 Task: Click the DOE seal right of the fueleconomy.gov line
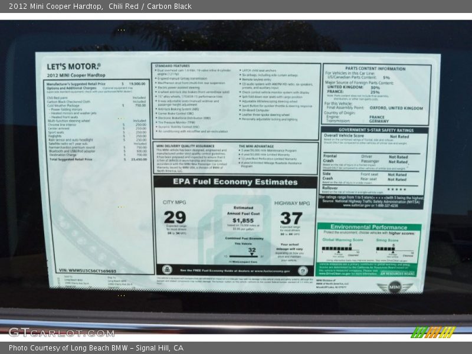coord(303,271)
